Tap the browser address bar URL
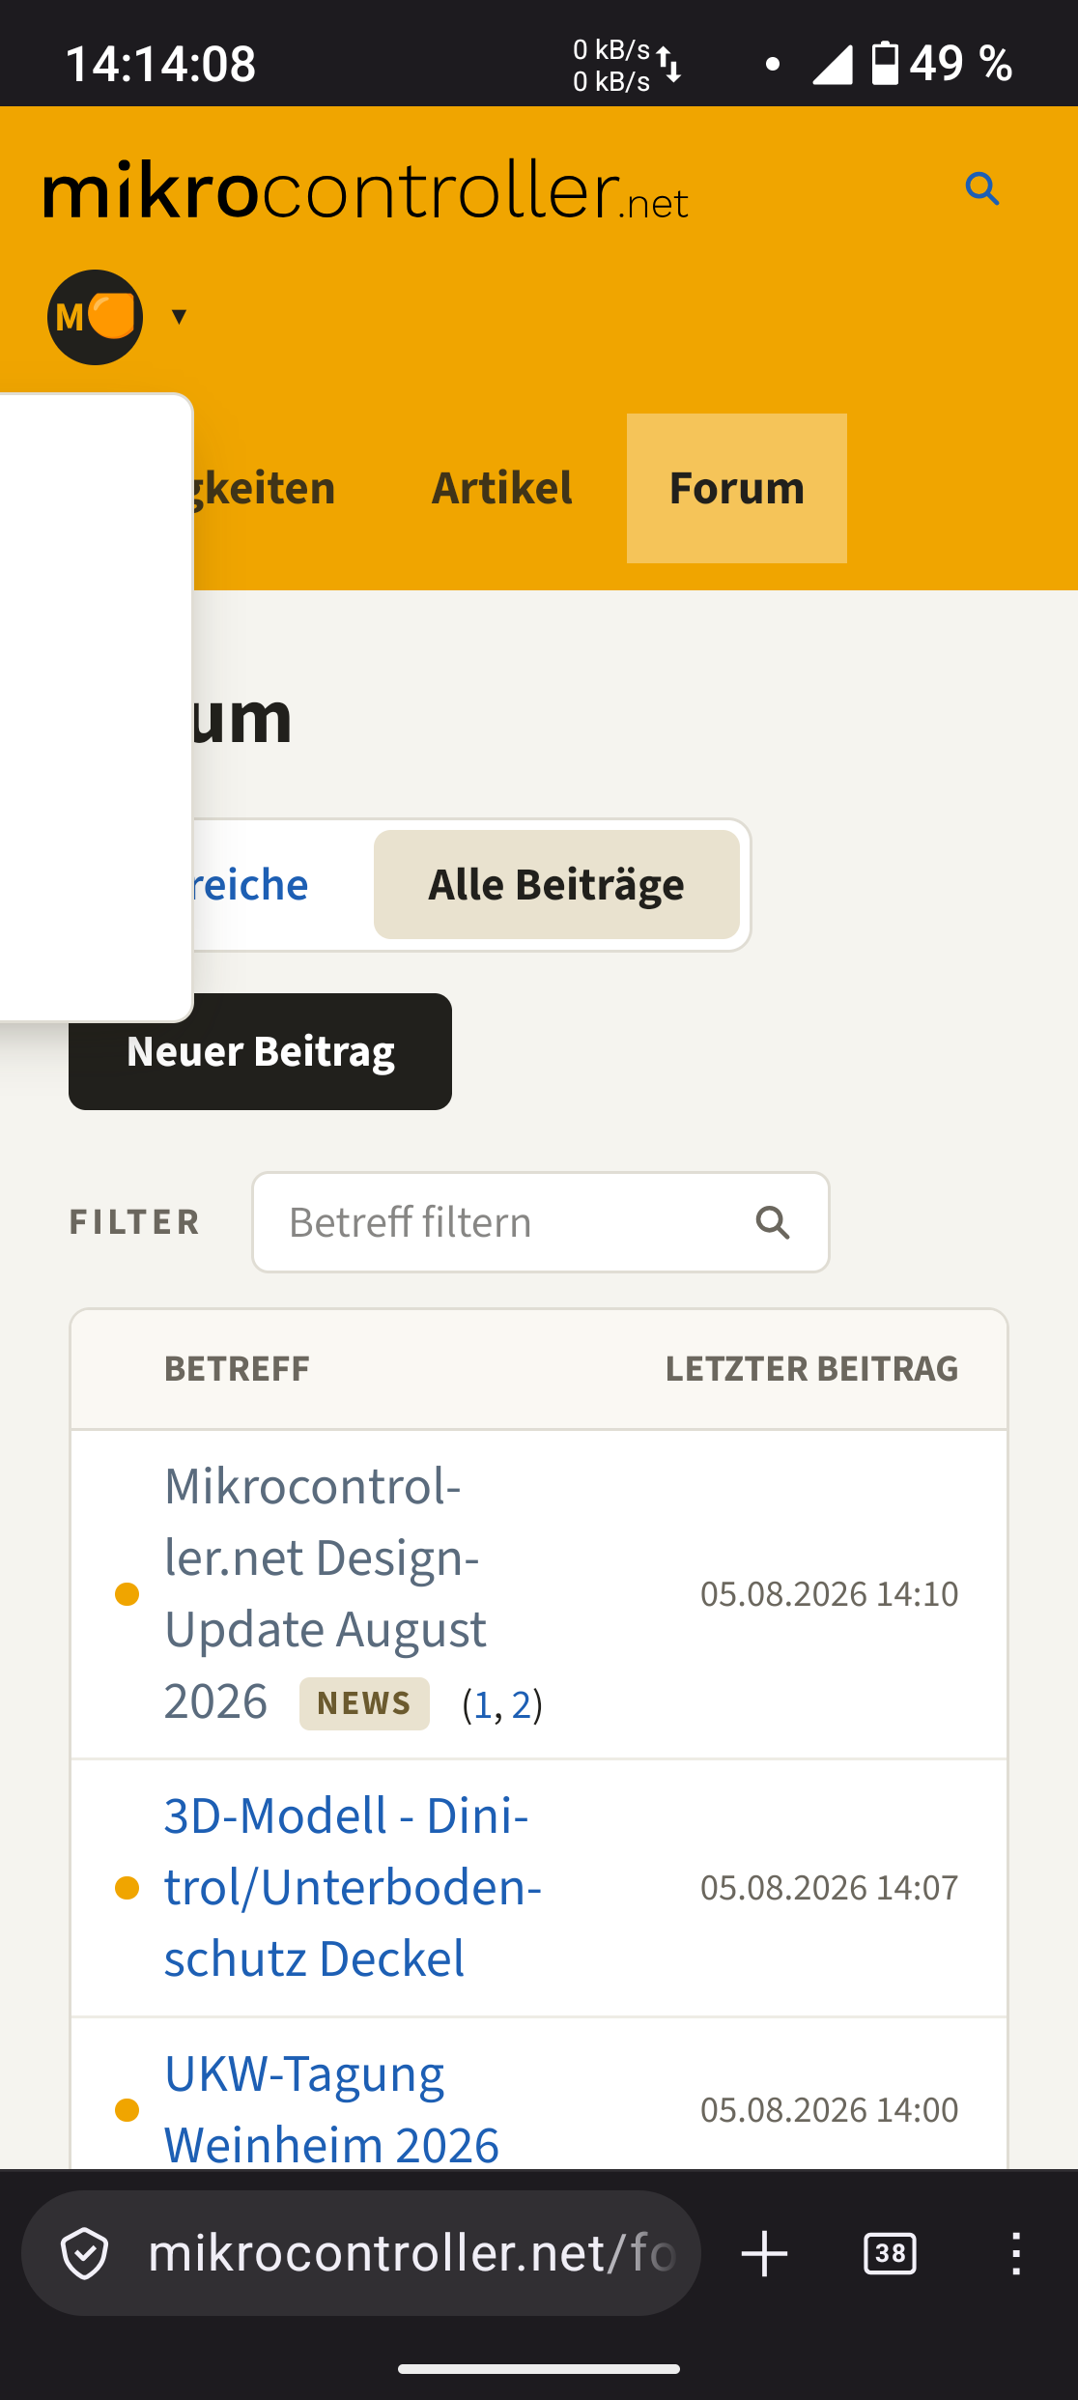Viewport: 1078px width, 2400px height. pyautogui.click(x=411, y=2253)
